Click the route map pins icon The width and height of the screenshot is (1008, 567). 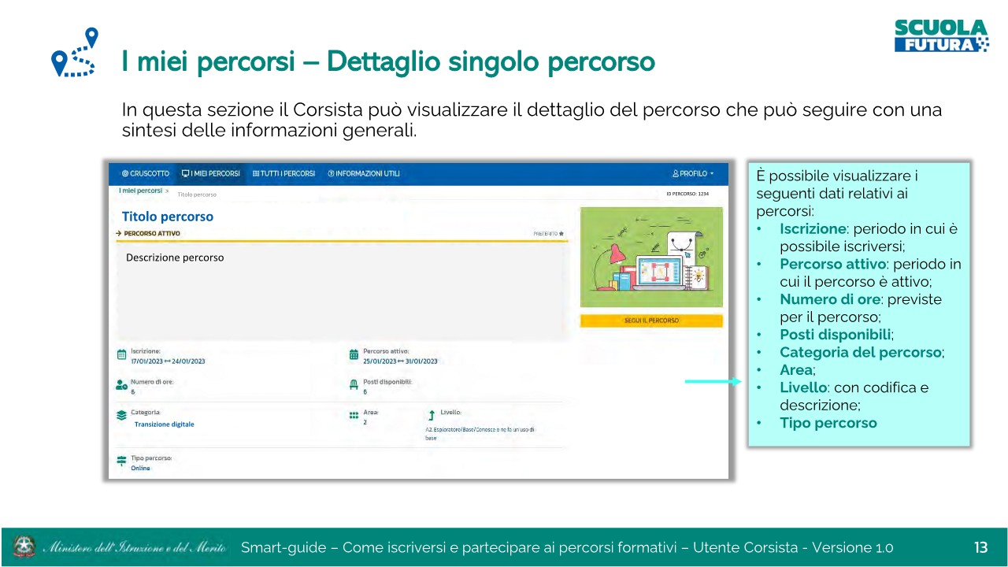[x=74, y=53]
